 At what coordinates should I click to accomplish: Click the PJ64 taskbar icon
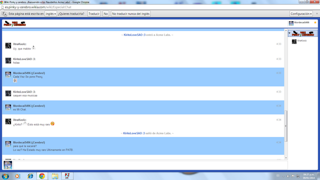pyautogui.click(x=67, y=176)
